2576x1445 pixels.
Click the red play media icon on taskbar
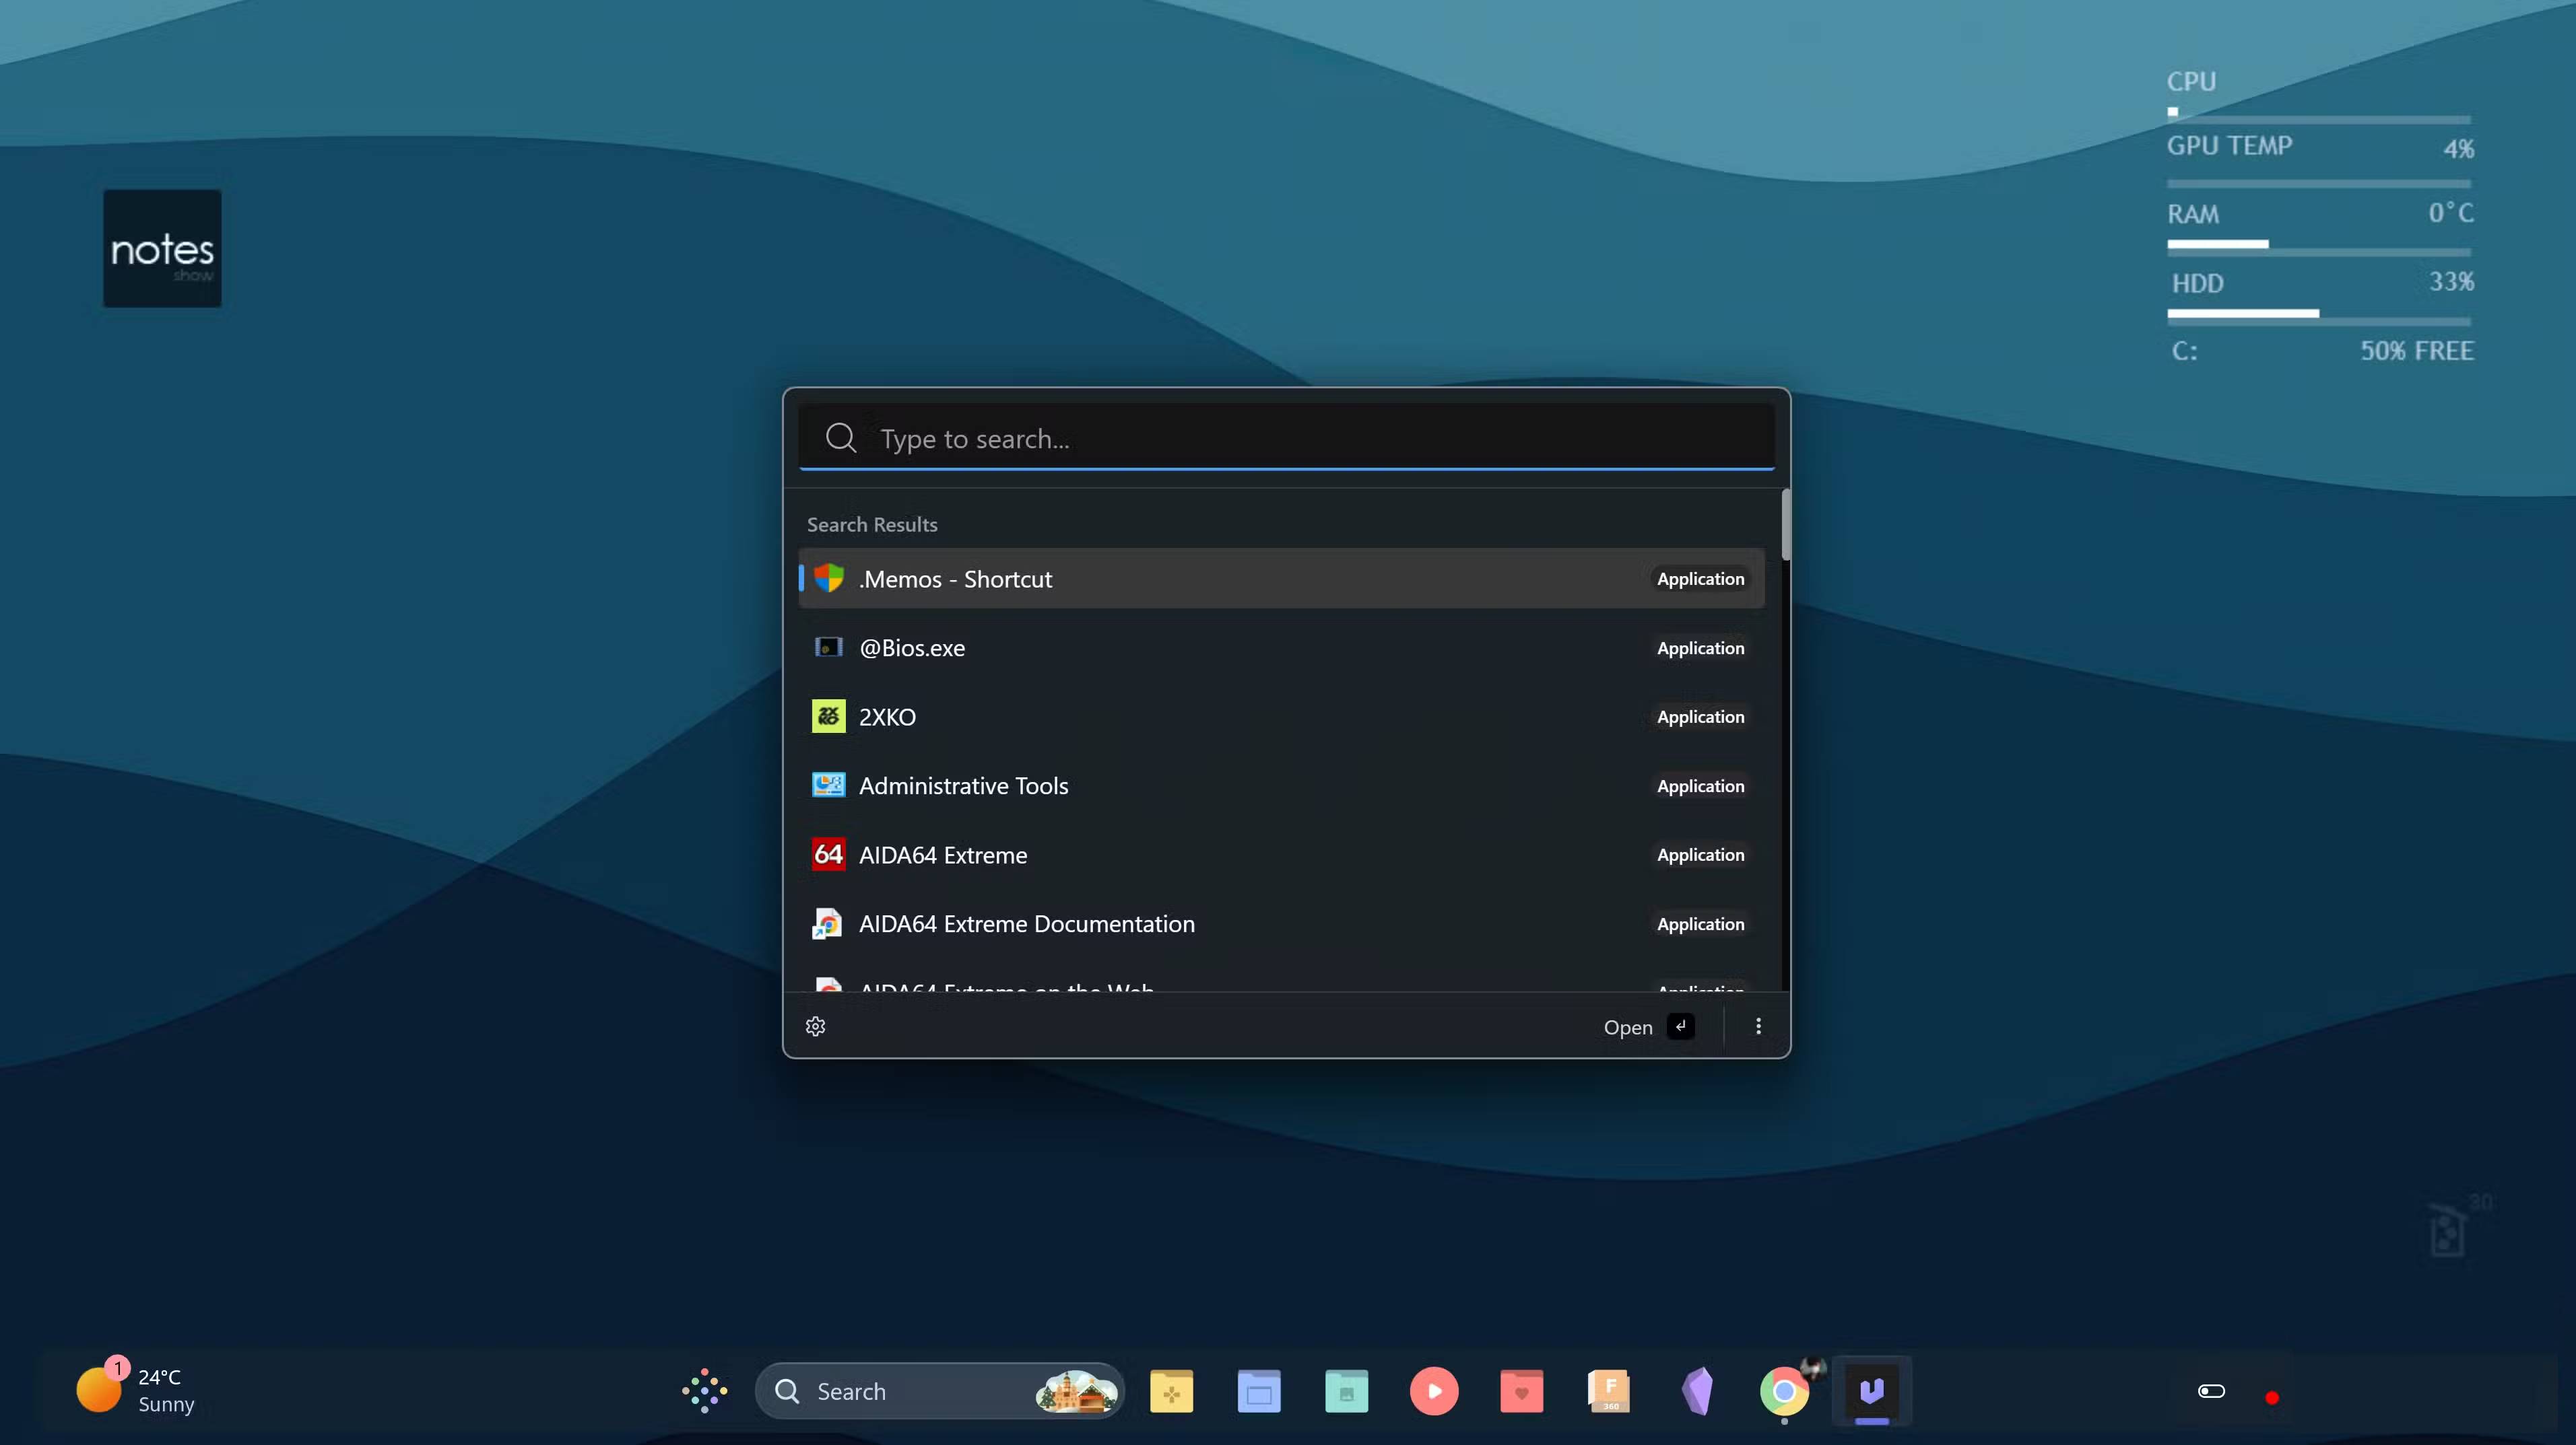1434,1391
